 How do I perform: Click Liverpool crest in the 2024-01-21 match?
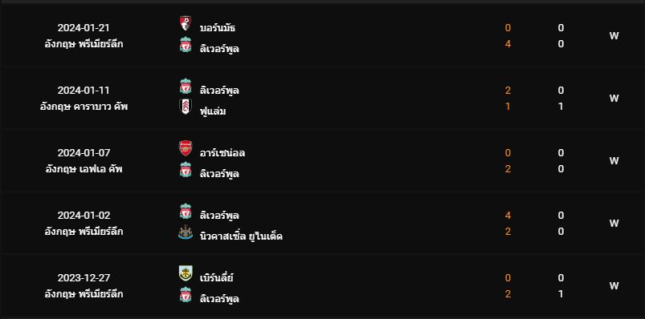click(x=186, y=44)
